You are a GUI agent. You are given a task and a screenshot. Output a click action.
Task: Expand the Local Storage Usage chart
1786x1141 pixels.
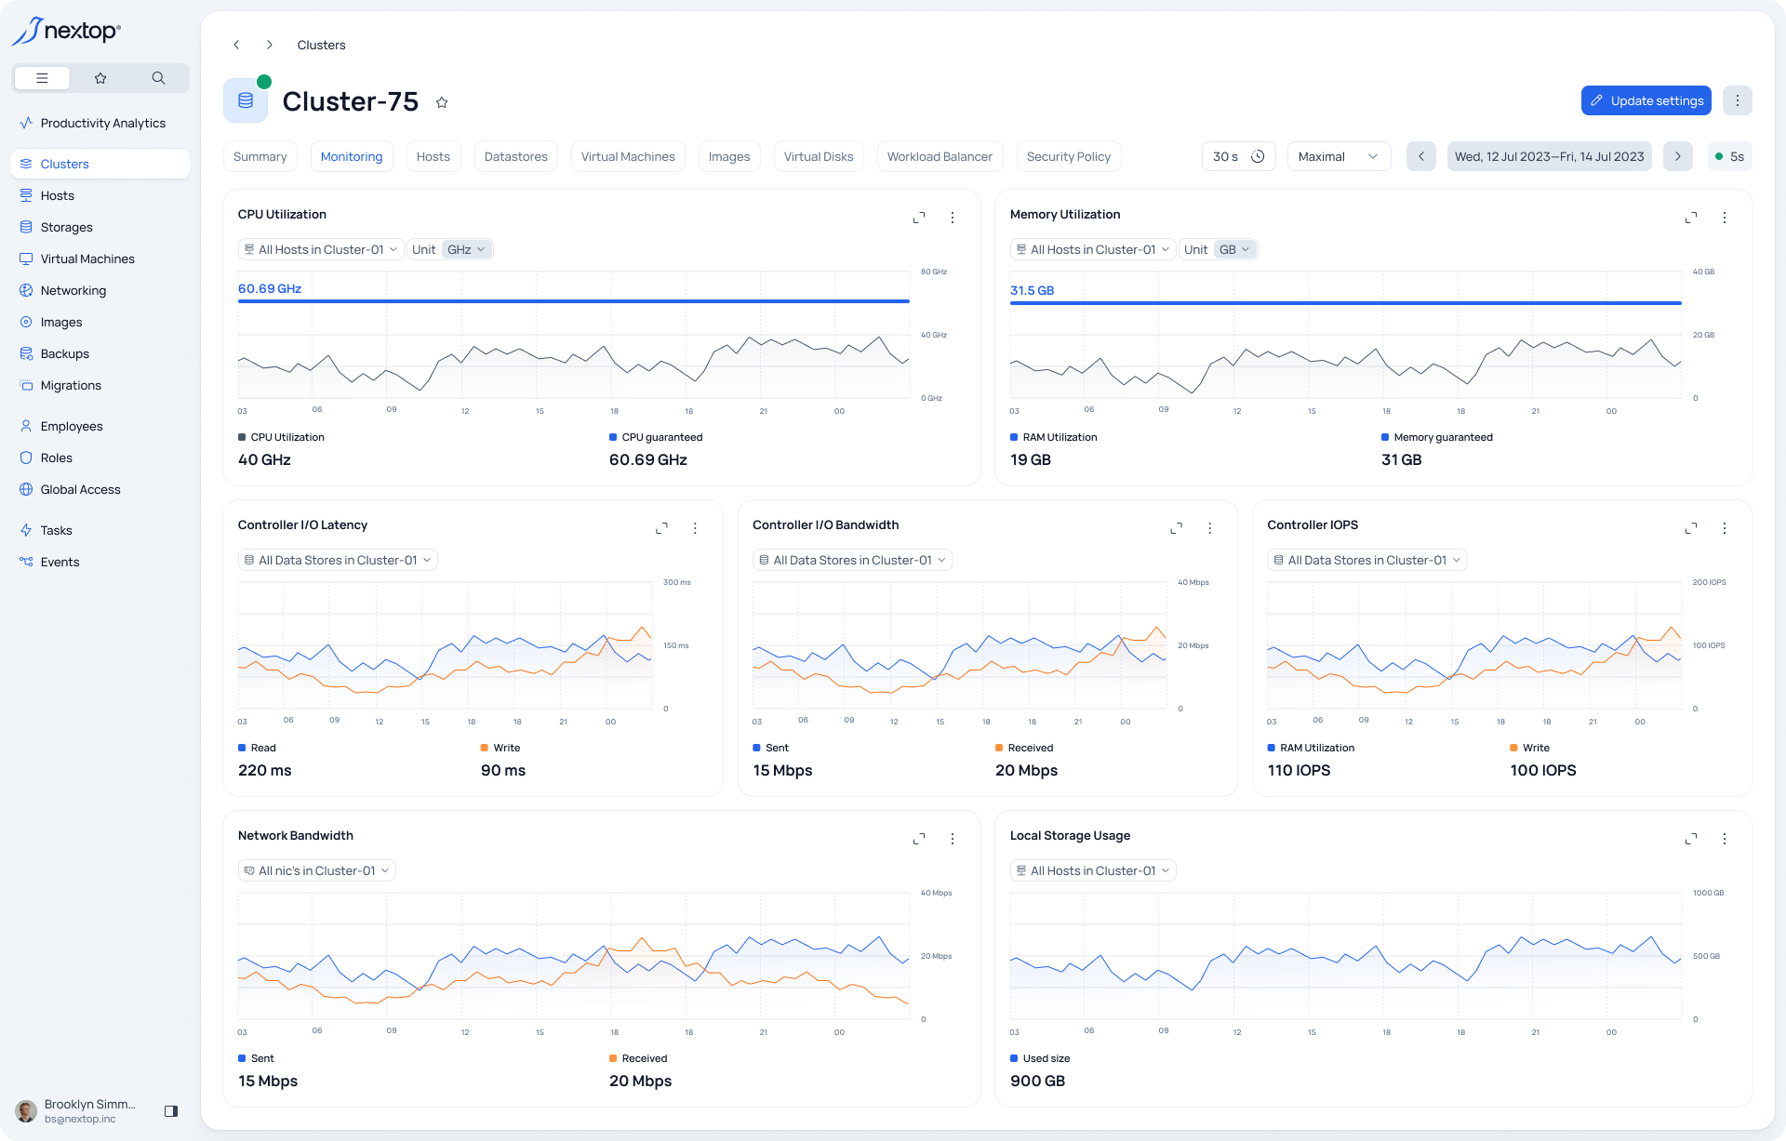point(1691,839)
